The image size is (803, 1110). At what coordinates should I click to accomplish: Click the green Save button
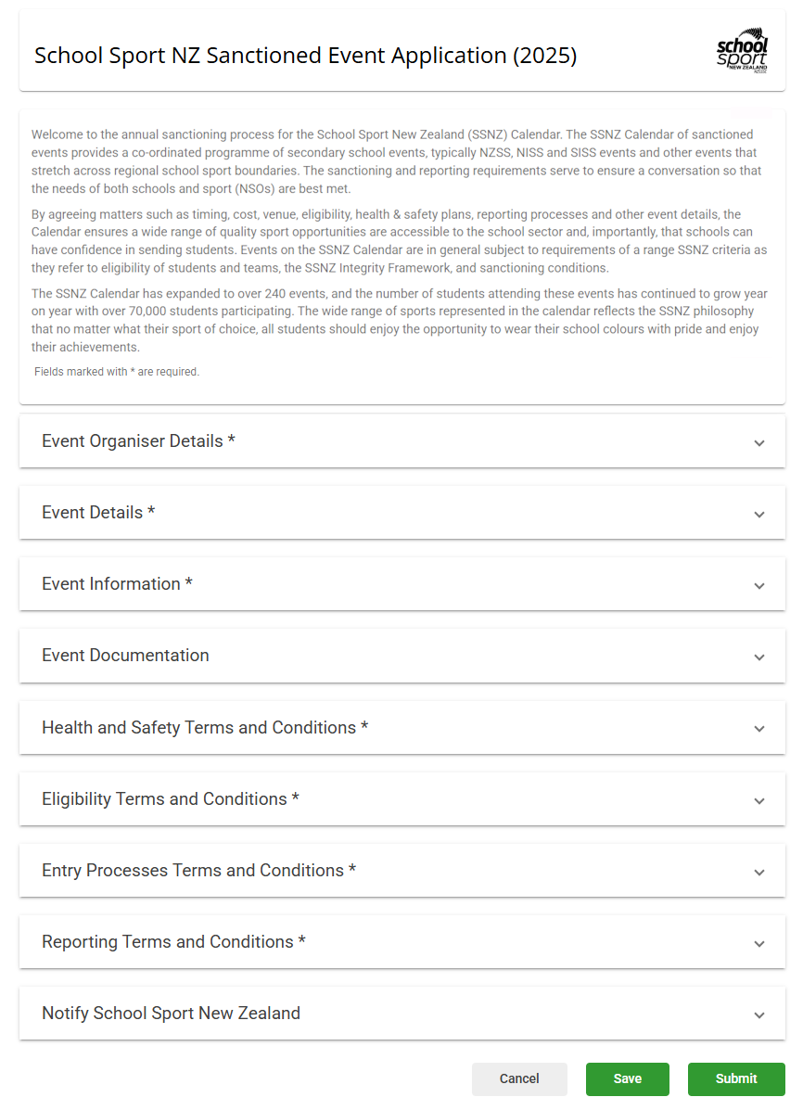pyautogui.click(x=628, y=1078)
